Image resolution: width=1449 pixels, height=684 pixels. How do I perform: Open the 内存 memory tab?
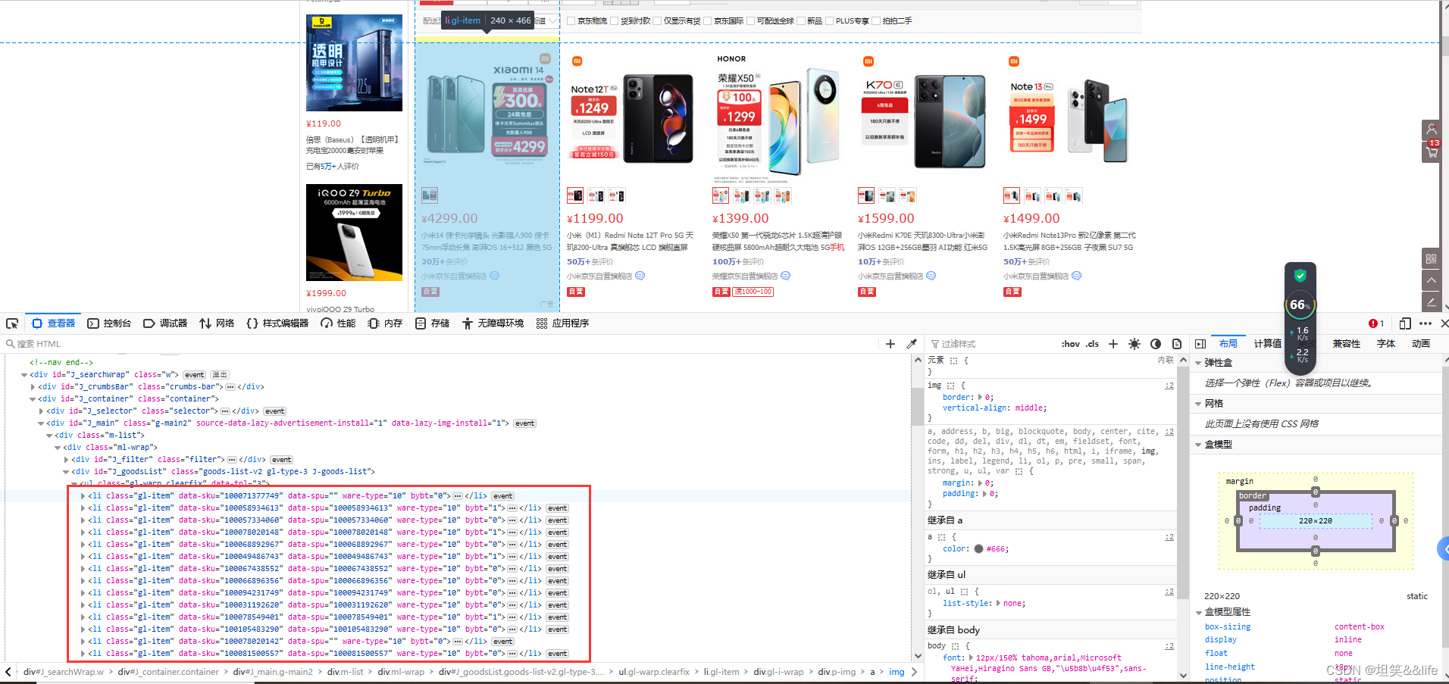(x=385, y=323)
